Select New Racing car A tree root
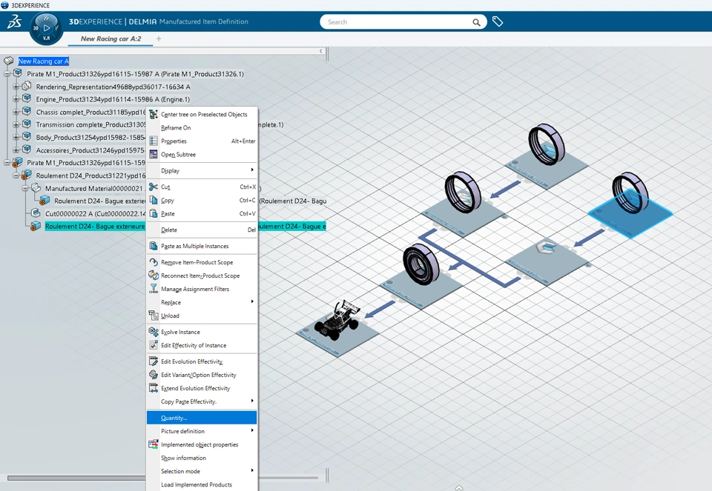The height and width of the screenshot is (491, 712). pos(44,61)
